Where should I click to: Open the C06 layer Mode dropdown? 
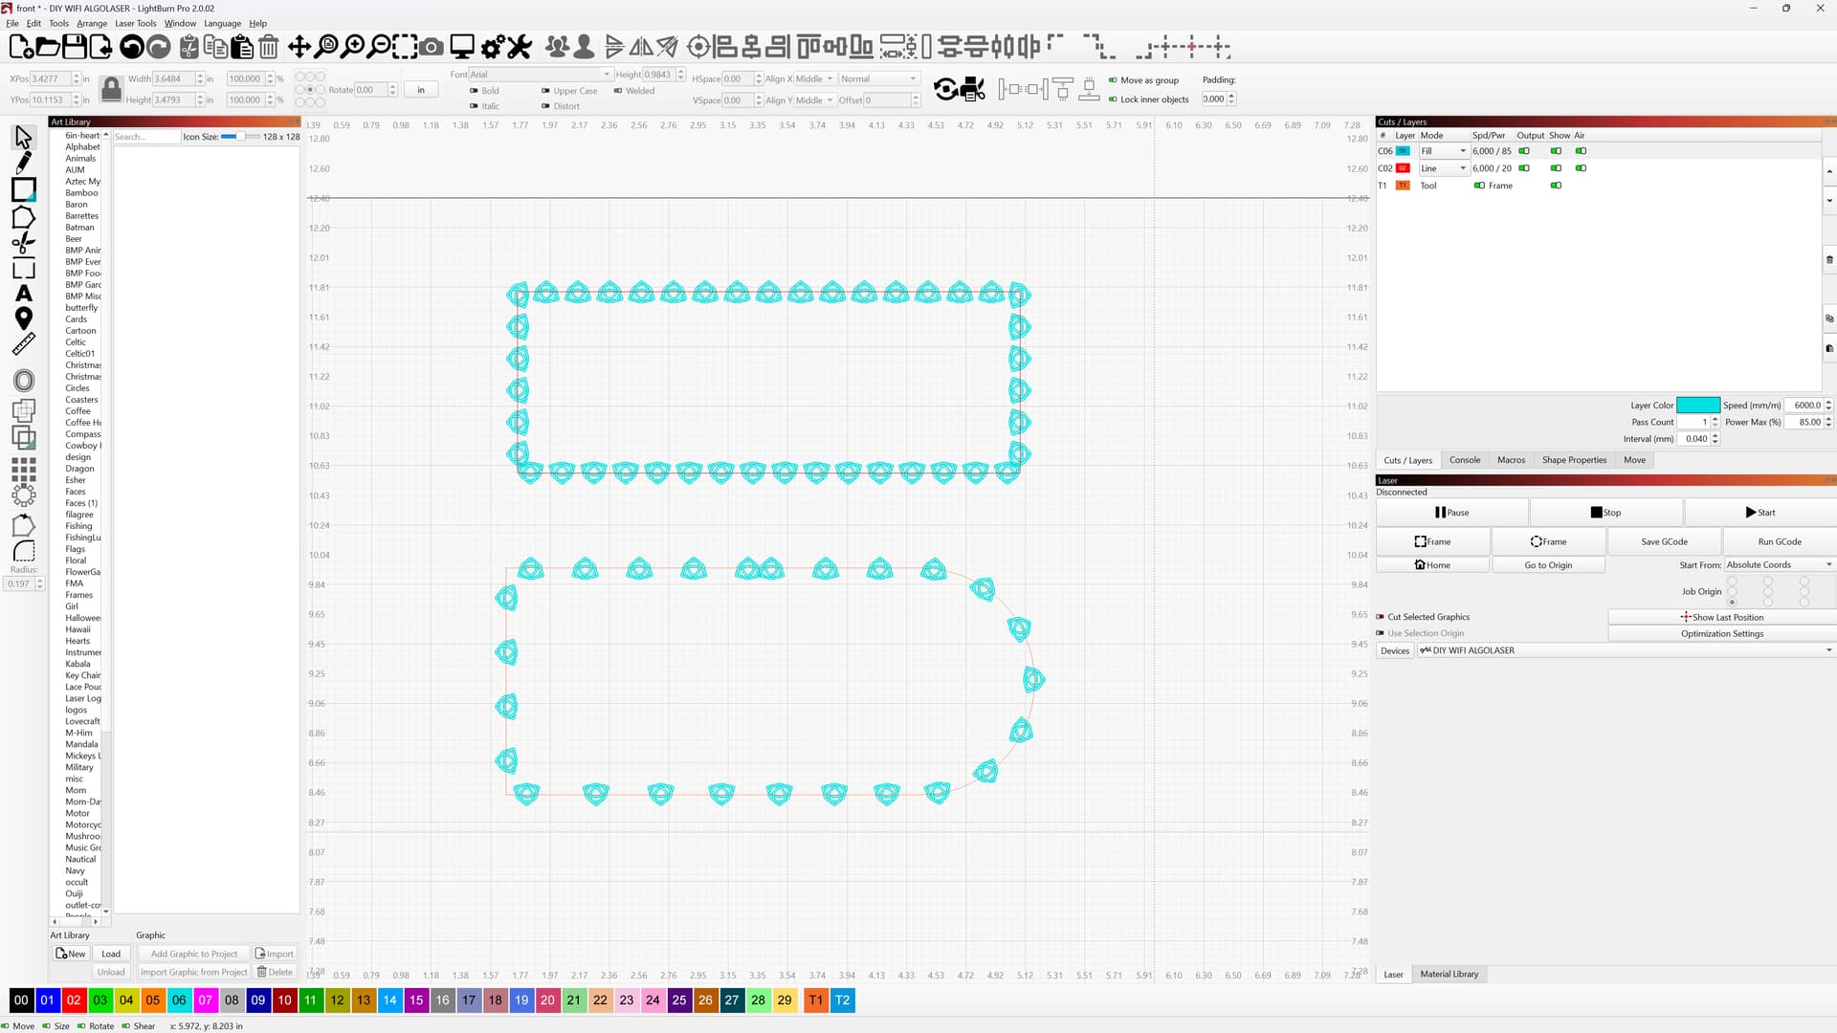click(x=1443, y=151)
